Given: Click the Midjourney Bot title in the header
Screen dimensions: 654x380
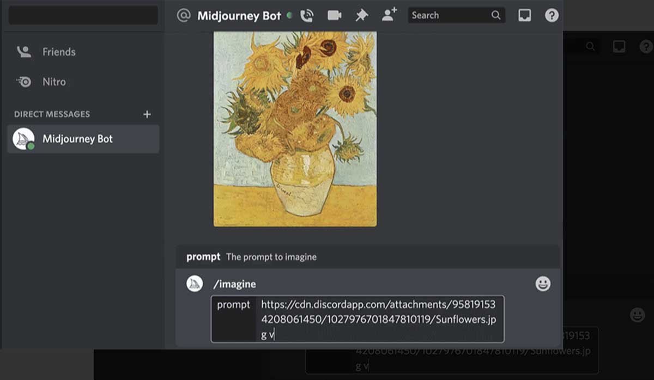Looking at the screenshot, I should pos(239,15).
